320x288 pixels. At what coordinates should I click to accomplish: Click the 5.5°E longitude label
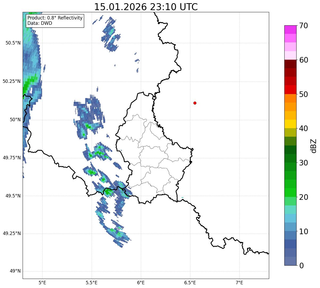(92, 282)
